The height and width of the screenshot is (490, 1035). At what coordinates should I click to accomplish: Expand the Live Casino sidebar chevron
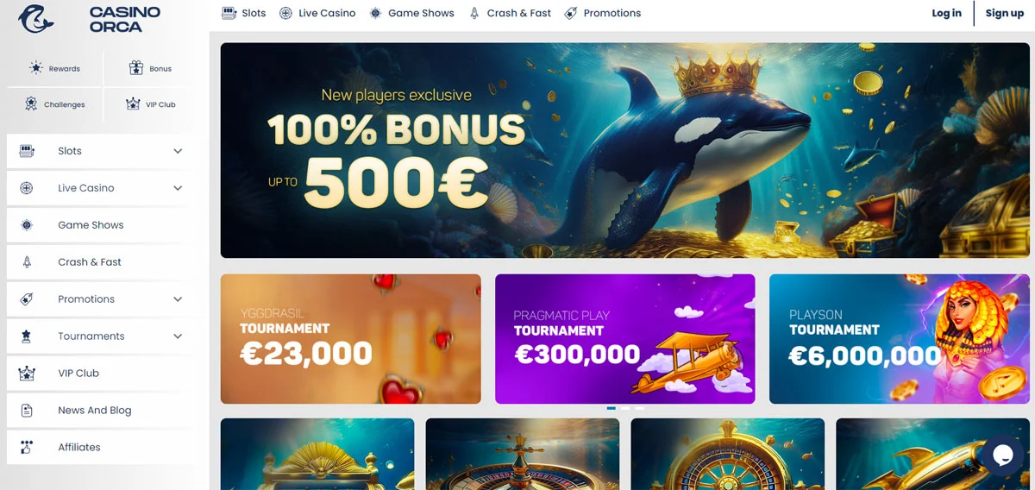point(178,188)
